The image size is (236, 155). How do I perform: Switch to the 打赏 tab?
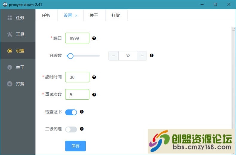click(116, 15)
